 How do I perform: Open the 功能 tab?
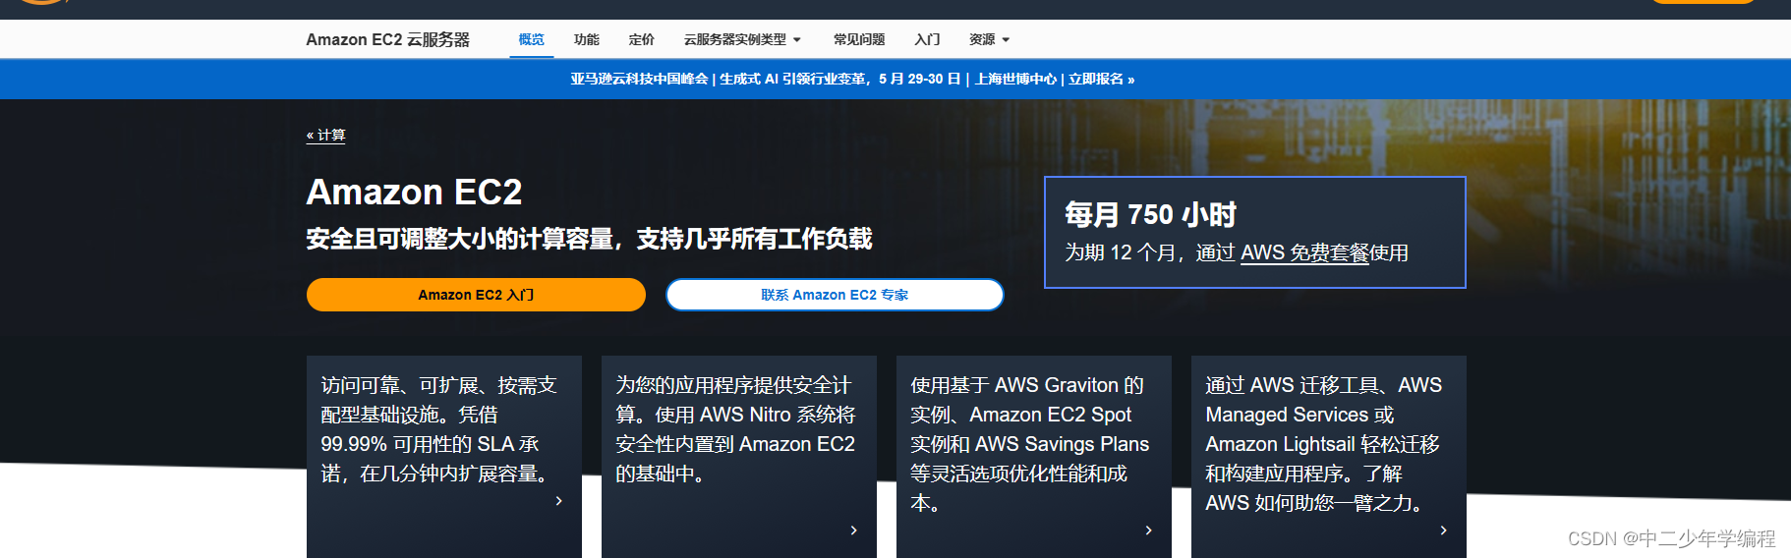coord(587,39)
